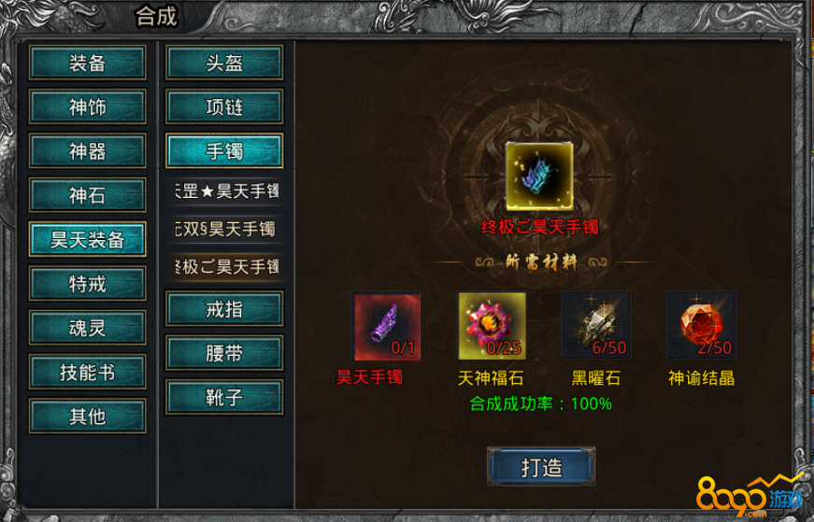Click the 打造 forge button
This screenshot has width=814, height=522.
pos(541,467)
